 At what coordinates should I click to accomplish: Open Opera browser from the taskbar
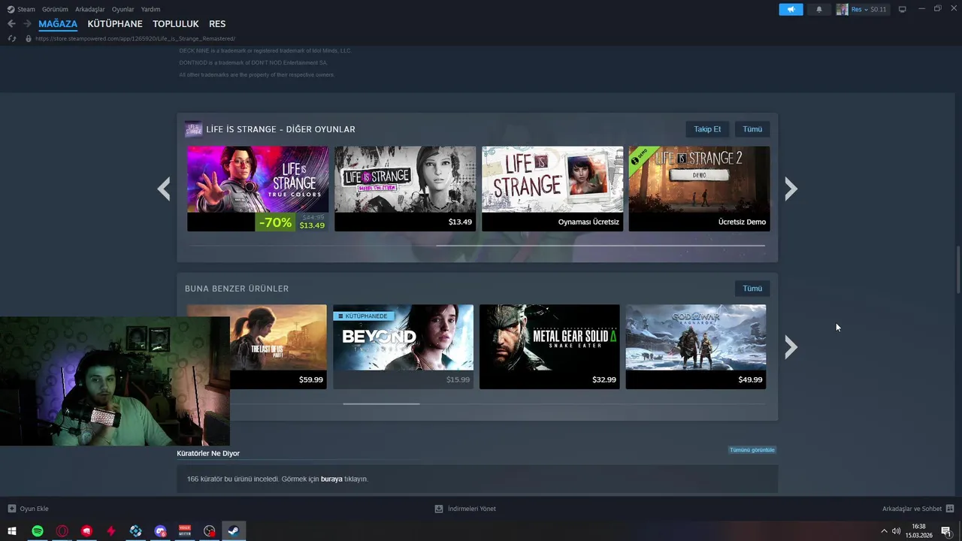(x=62, y=531)
